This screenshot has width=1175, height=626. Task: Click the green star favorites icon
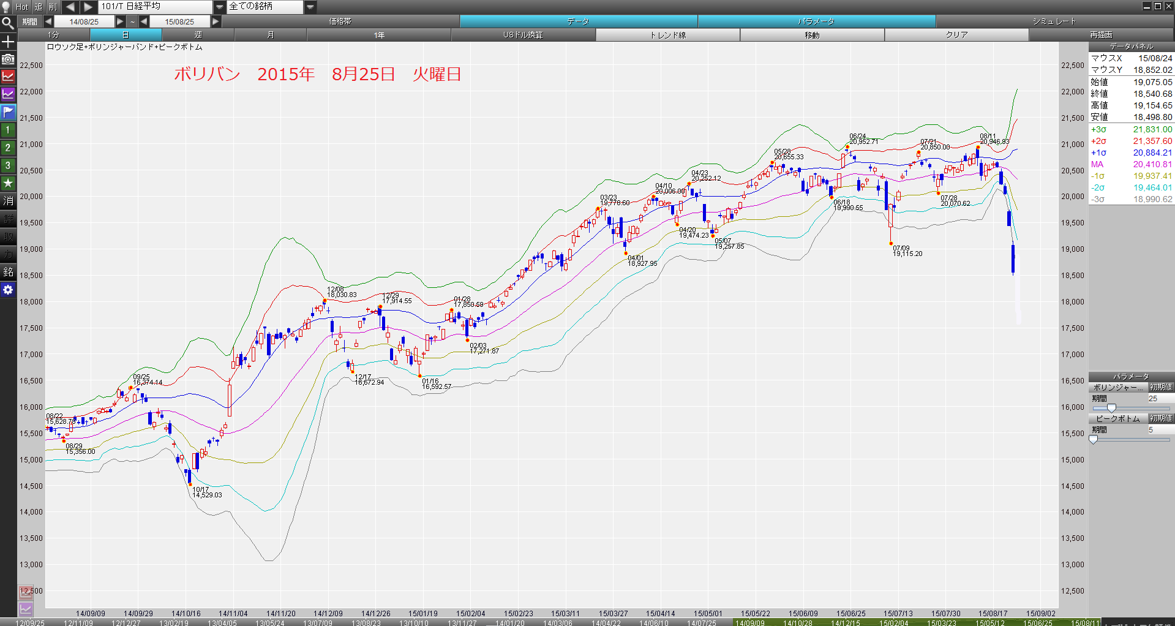pos(8,183)
